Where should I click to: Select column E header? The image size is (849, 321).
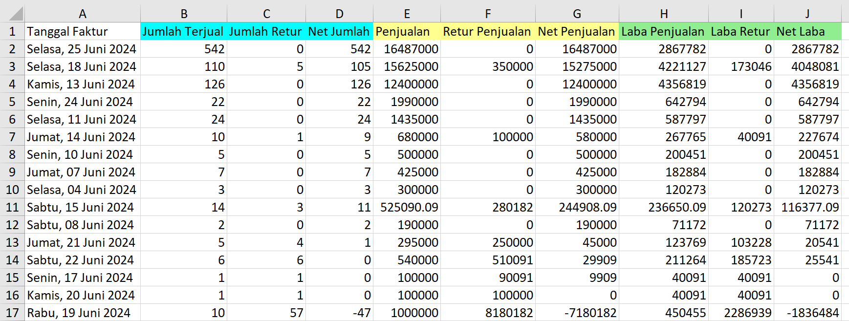(x=407, y=14)
